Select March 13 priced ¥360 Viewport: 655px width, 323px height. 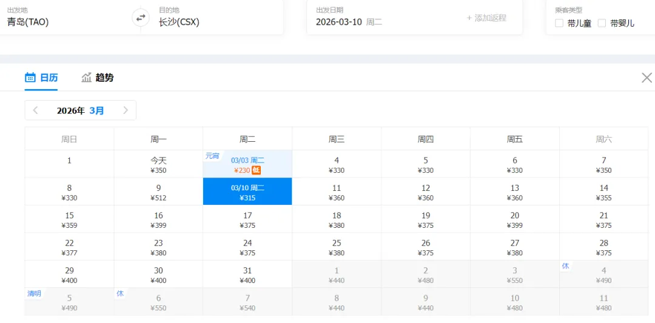[x=515, y=191]
